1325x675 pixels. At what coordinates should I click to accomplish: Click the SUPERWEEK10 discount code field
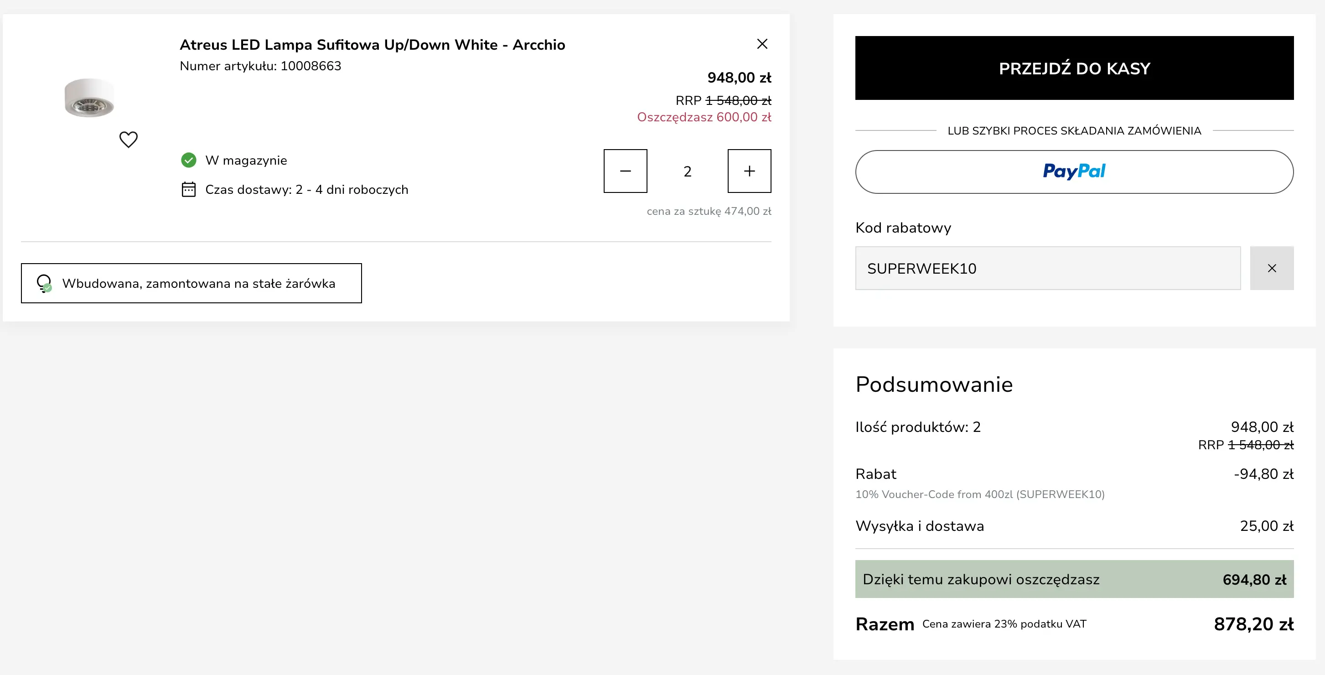(1047, 269)
